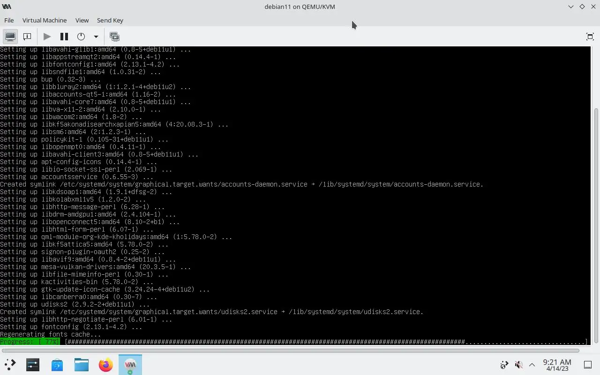
Task: Click the udisks2.service symlink line
Action: click(211, 312)
